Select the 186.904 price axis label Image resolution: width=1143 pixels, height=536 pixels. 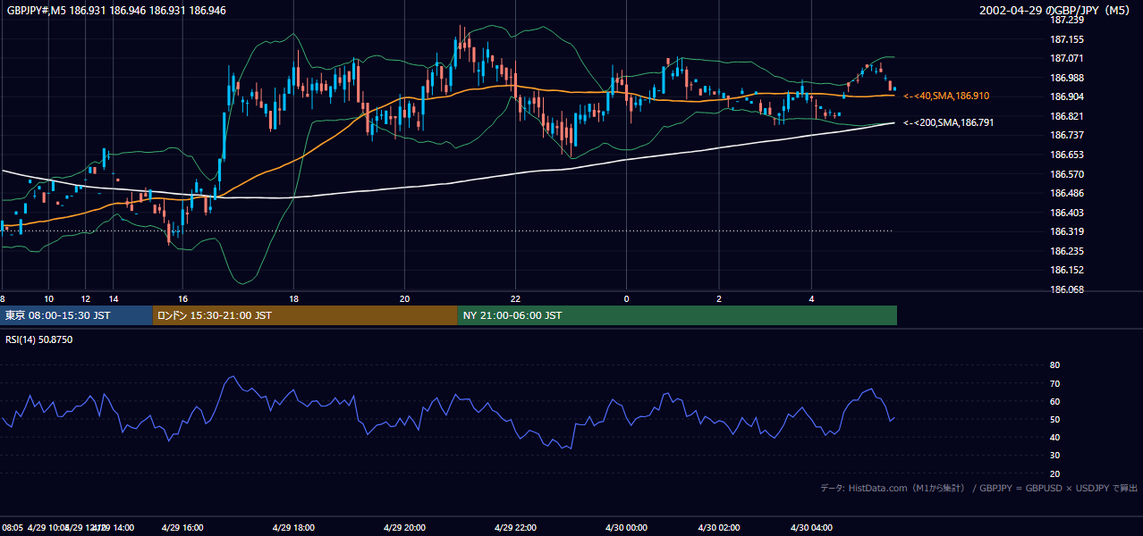pos(1066,96)
